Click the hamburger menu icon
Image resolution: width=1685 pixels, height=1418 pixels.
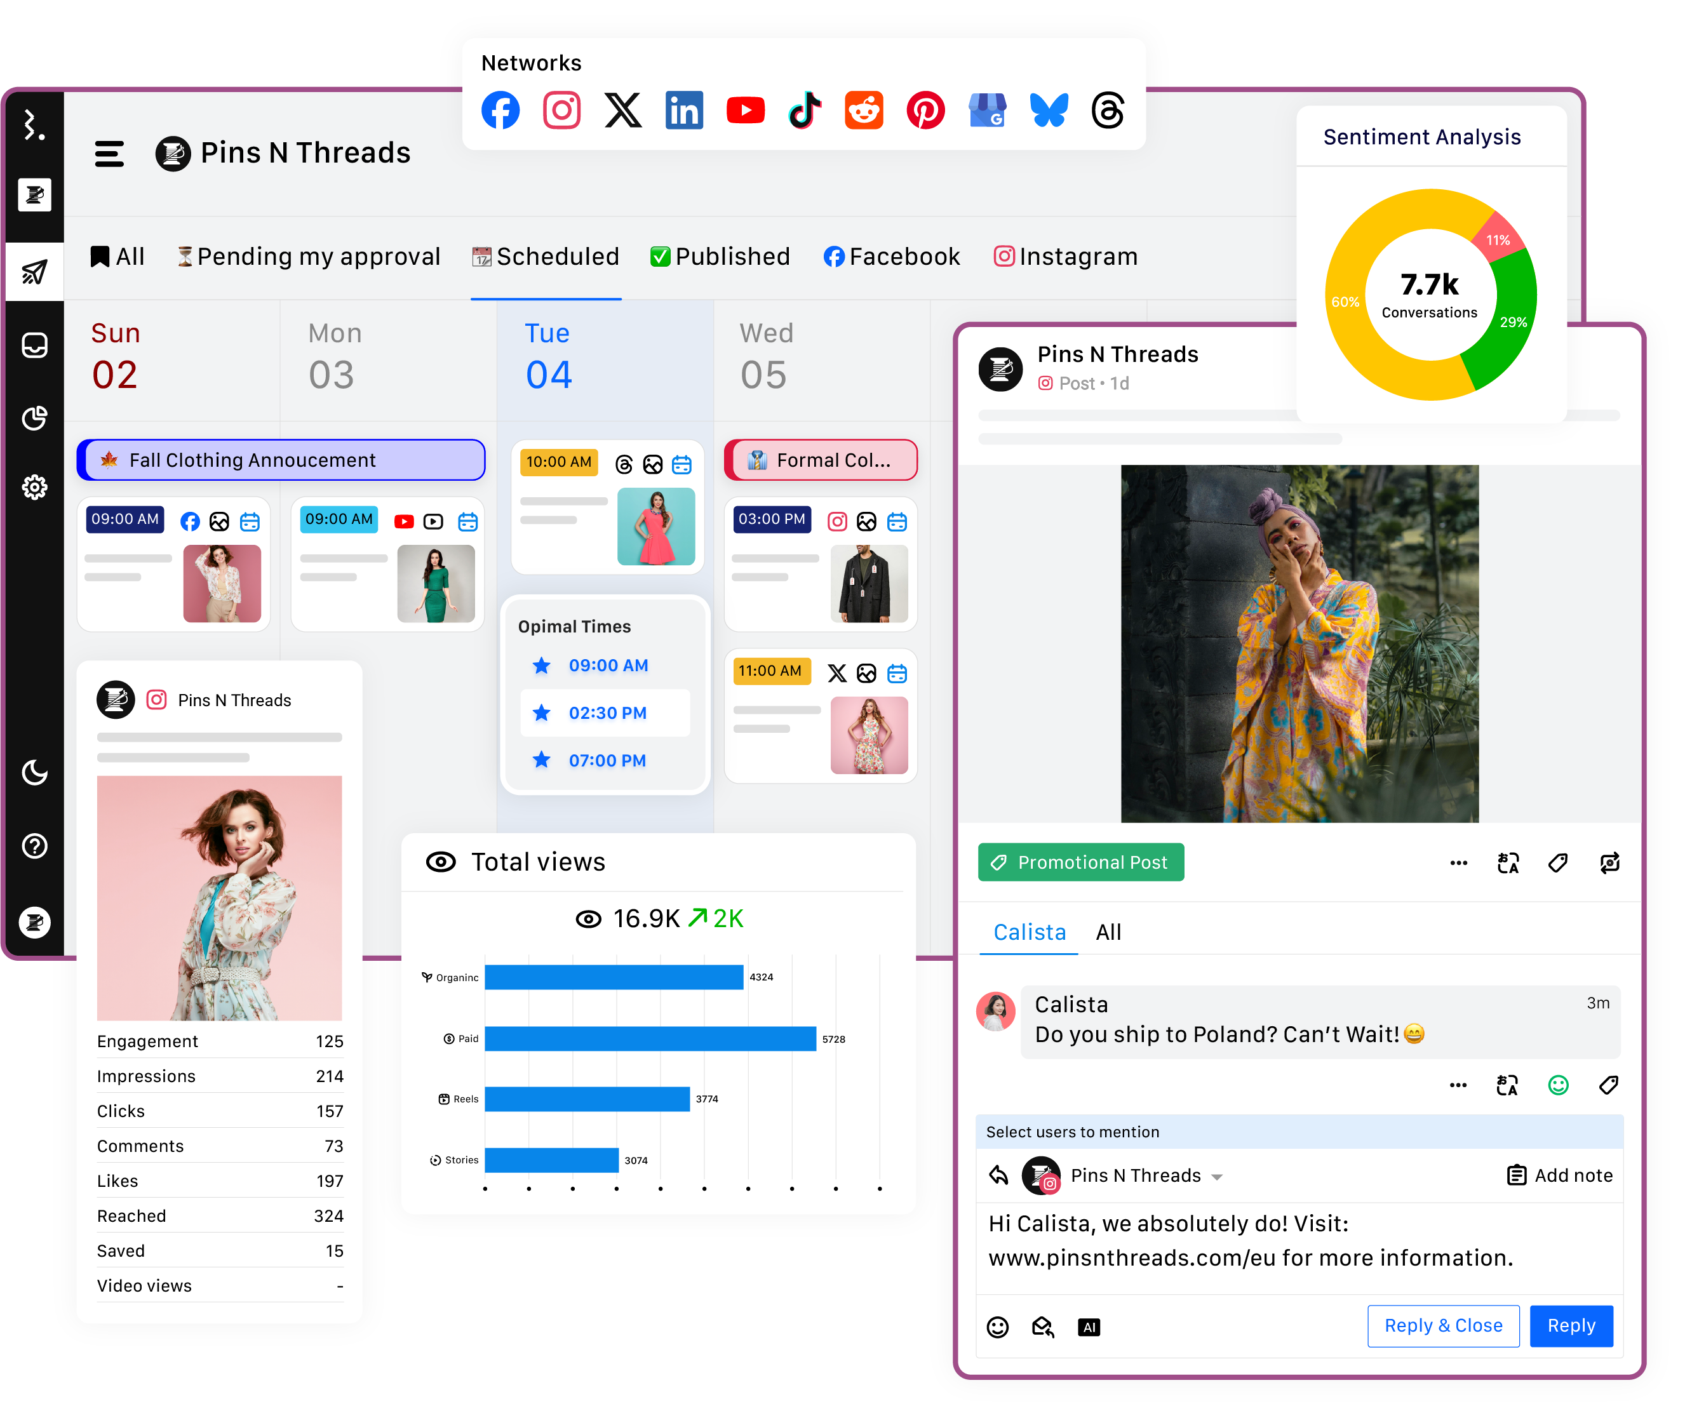[109, 154]
